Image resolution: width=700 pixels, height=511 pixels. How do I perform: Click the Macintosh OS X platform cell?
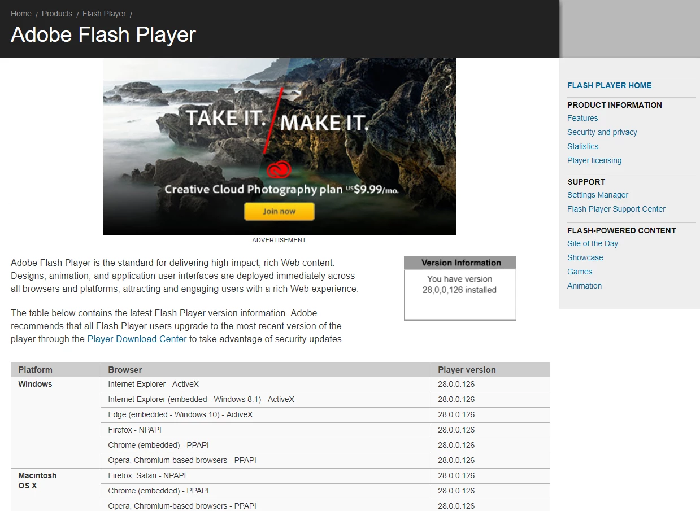[x=56, y=489]
